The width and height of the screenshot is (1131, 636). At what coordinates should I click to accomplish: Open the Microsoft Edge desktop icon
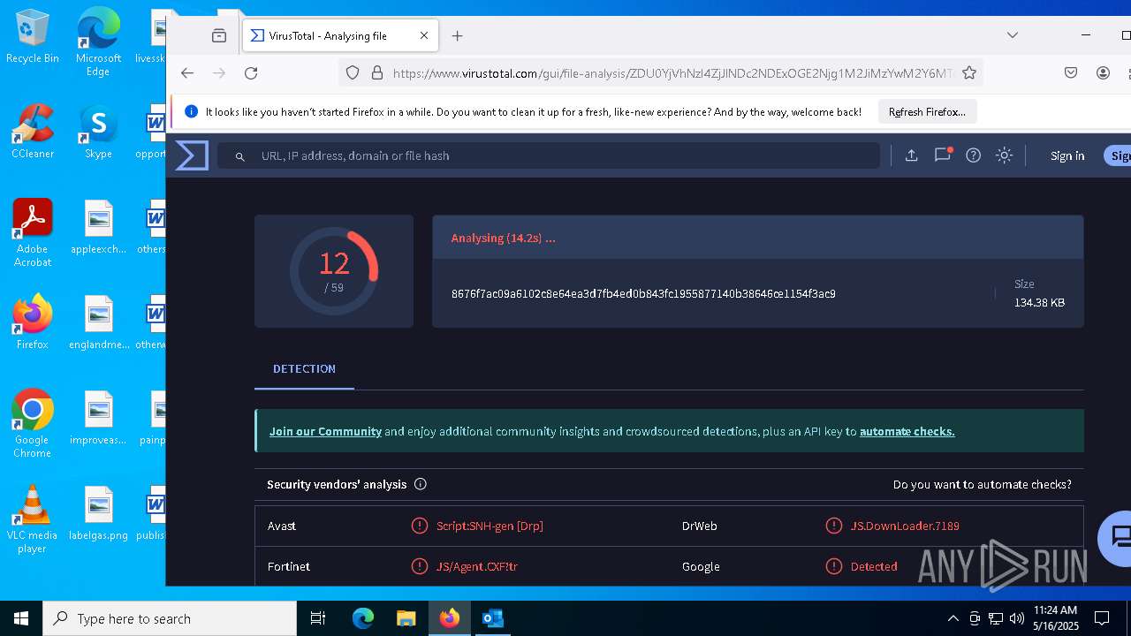click(x=98, y=42)
